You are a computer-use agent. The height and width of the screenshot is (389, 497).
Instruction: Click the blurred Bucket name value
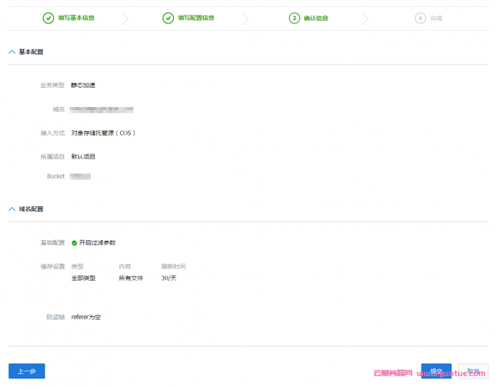(x=81, y=176)
